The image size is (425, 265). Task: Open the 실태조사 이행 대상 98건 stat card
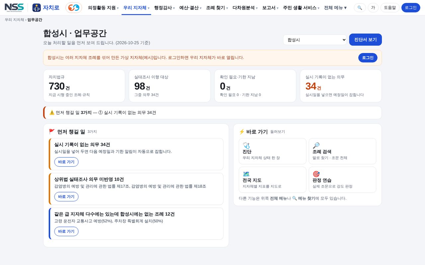point(170,86)
